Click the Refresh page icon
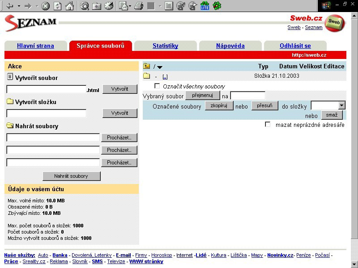This screenshot has height=268, width=358. pyautogui.click(x=58, y=6)
